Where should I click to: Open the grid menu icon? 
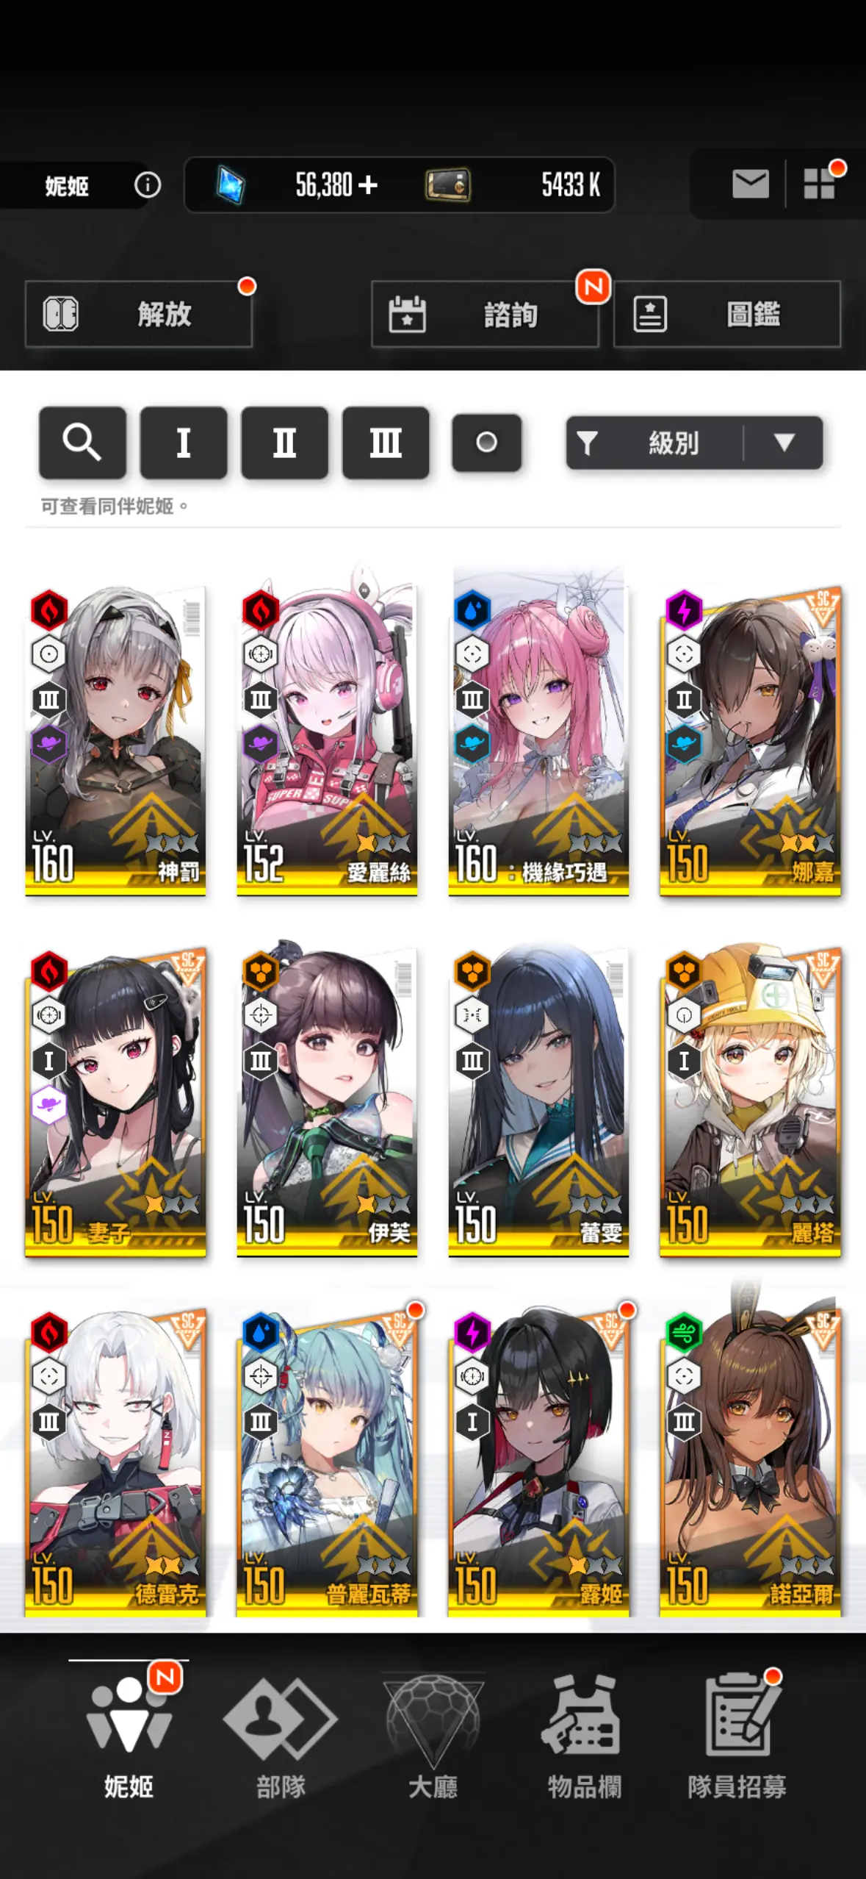pyautogui.click(x=819, y=184)
